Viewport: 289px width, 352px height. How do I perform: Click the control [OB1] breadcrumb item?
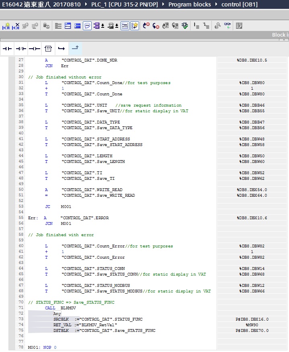[240, 5]
